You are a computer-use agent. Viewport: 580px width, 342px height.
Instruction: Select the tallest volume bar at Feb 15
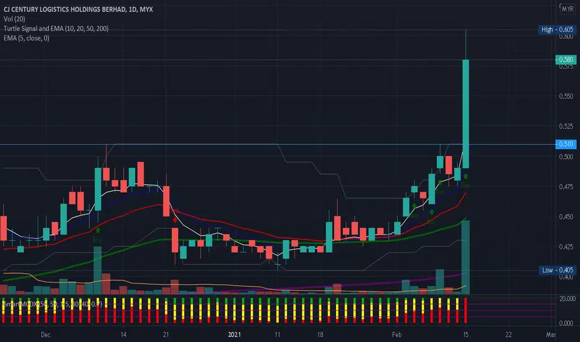(x=465, y=257)
